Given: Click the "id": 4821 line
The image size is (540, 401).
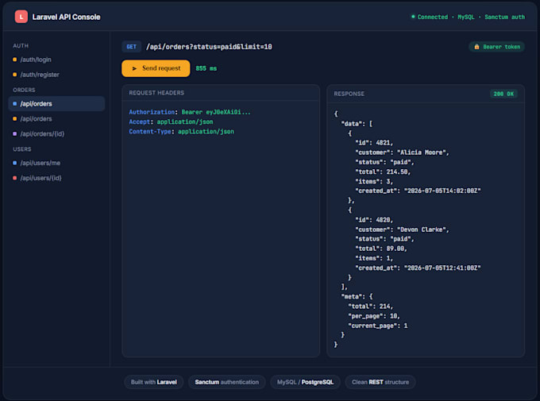Looking at the screenshot, I should click(x=374, y=143).
